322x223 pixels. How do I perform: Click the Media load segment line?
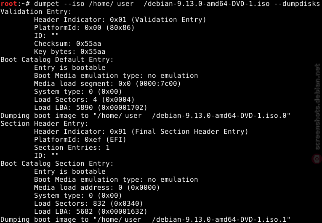(107, 84)
